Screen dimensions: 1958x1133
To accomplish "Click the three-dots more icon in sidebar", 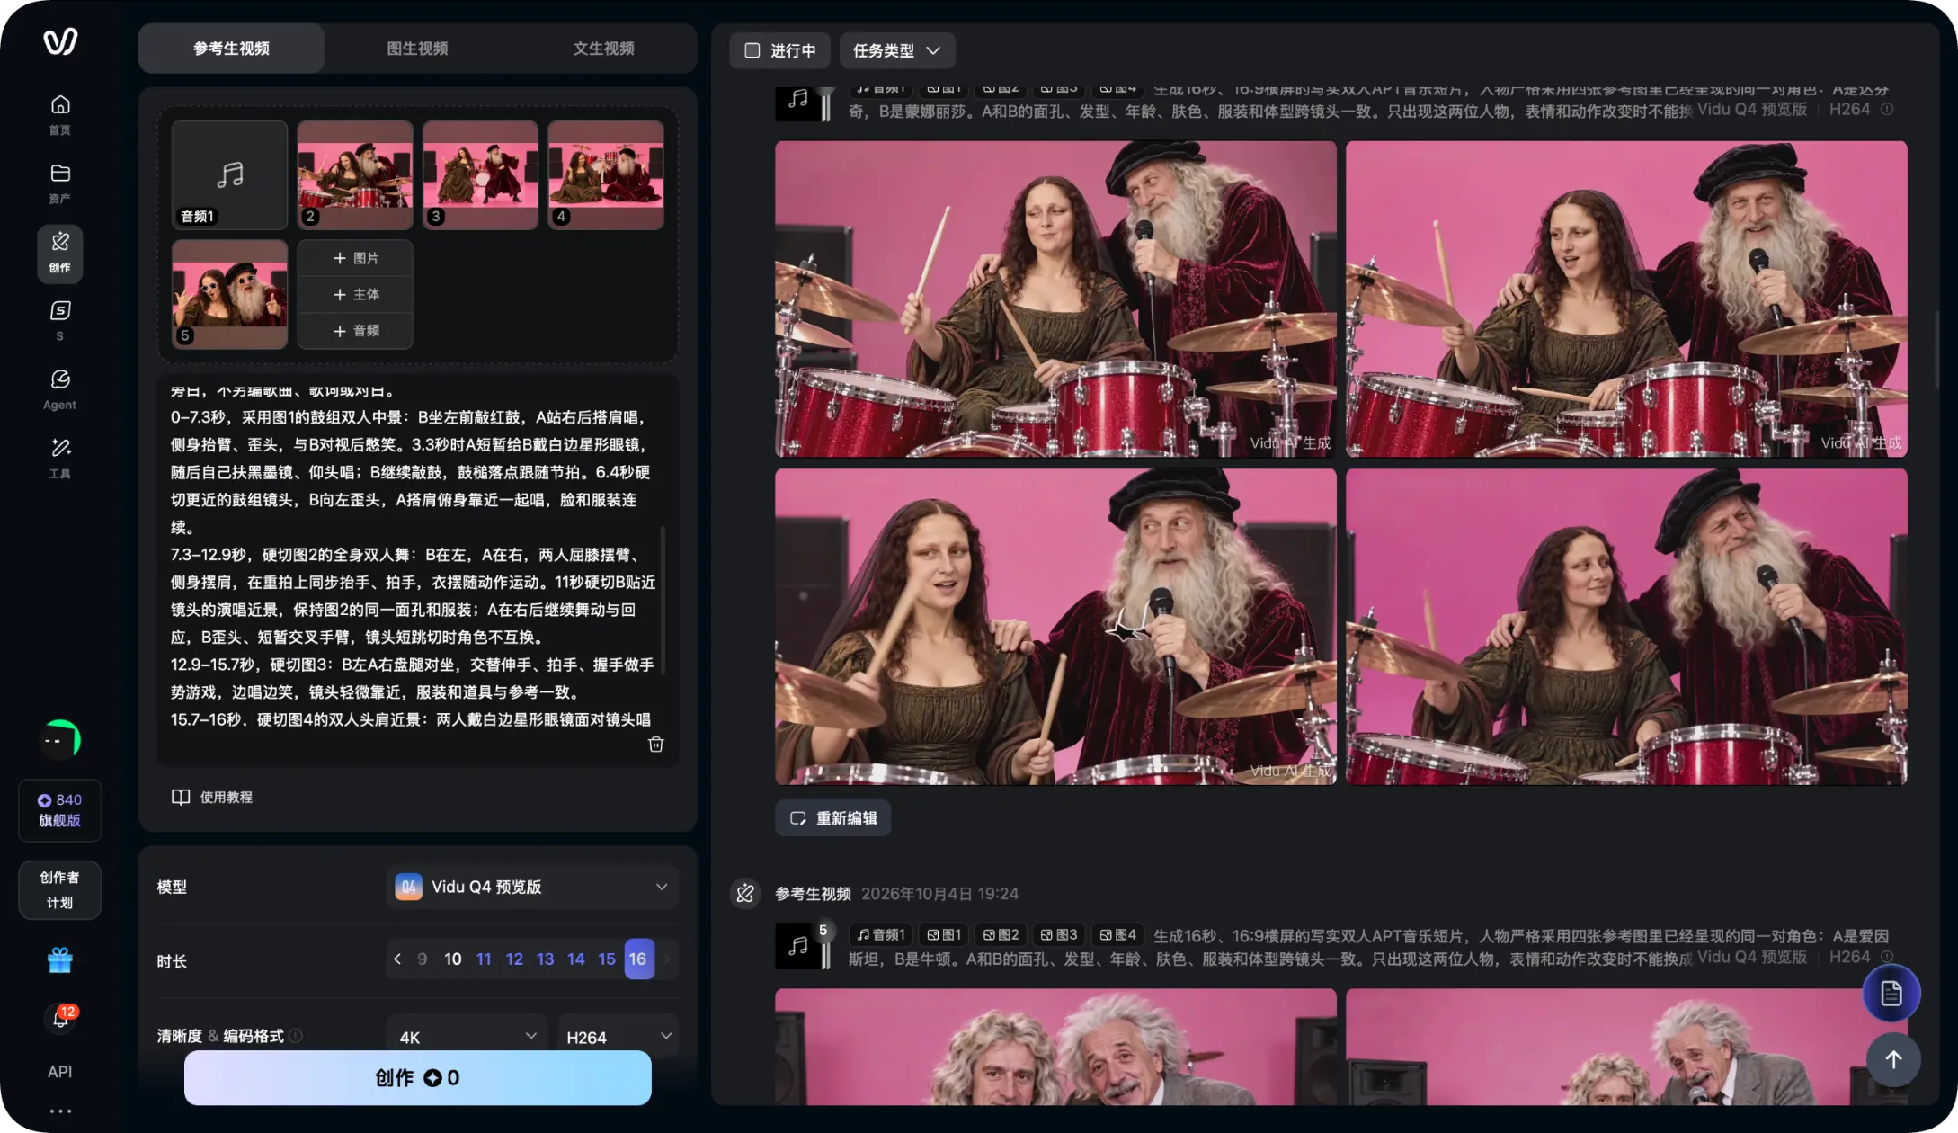I will (60, 1111).
